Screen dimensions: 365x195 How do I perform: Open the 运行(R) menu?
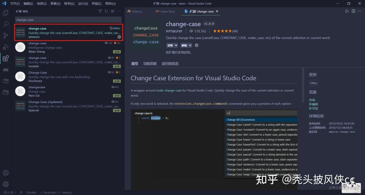tap(83, 3)
